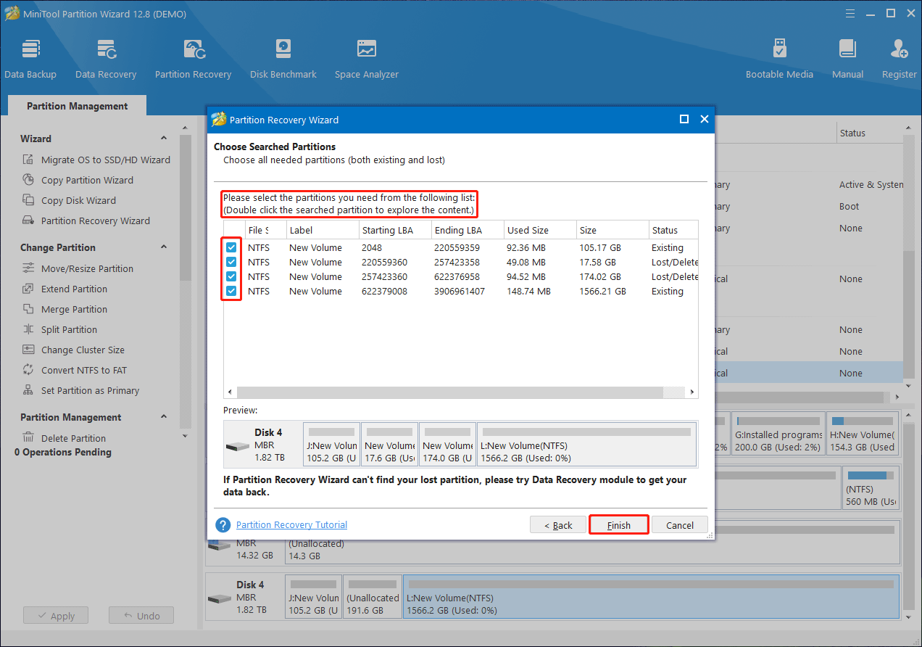
Task: Switch to Partition Management tab
Action: [x=77, y=106]
